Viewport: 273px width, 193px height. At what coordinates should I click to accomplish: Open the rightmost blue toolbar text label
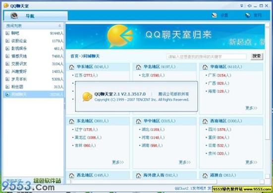(x=258, y=15)
